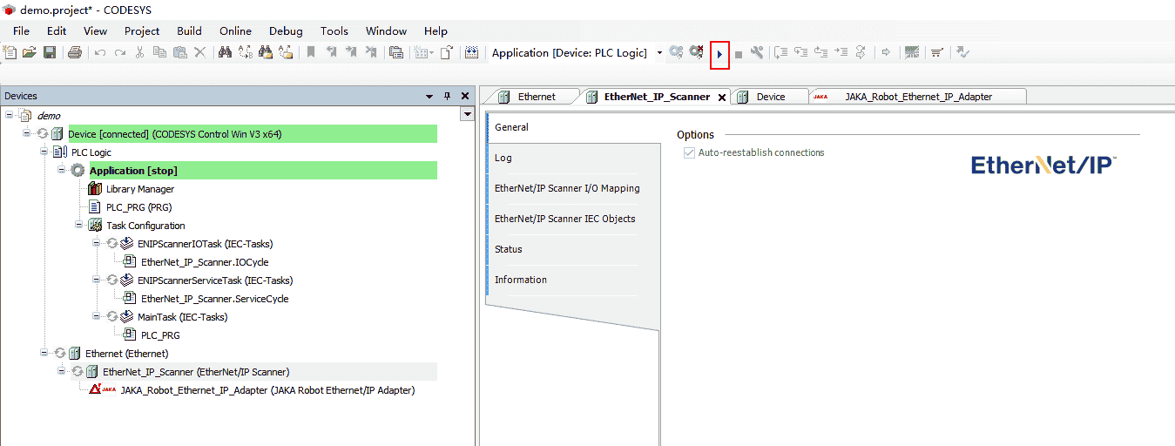Screen dimensions: 1175x446
Task: Click the Find binoculars icon
Action: click(x=225, y=53)
